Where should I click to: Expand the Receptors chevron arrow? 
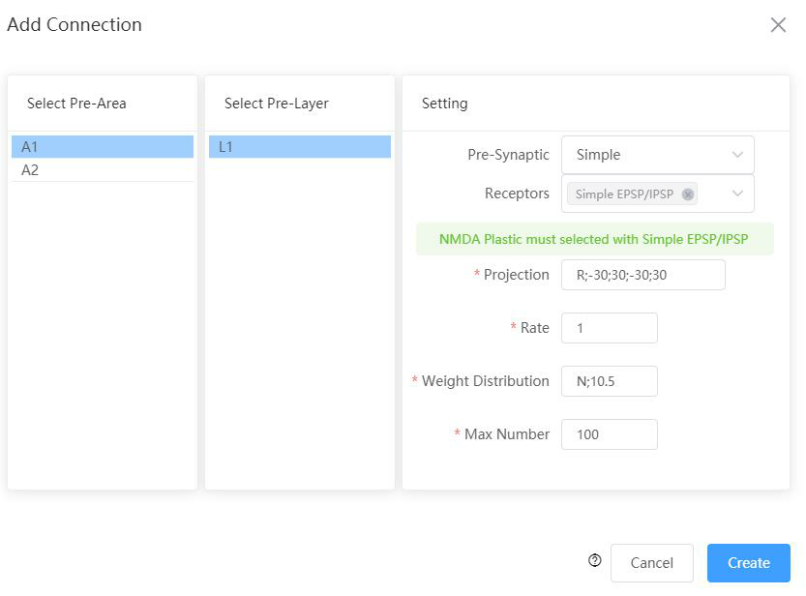tap(737, 194)
